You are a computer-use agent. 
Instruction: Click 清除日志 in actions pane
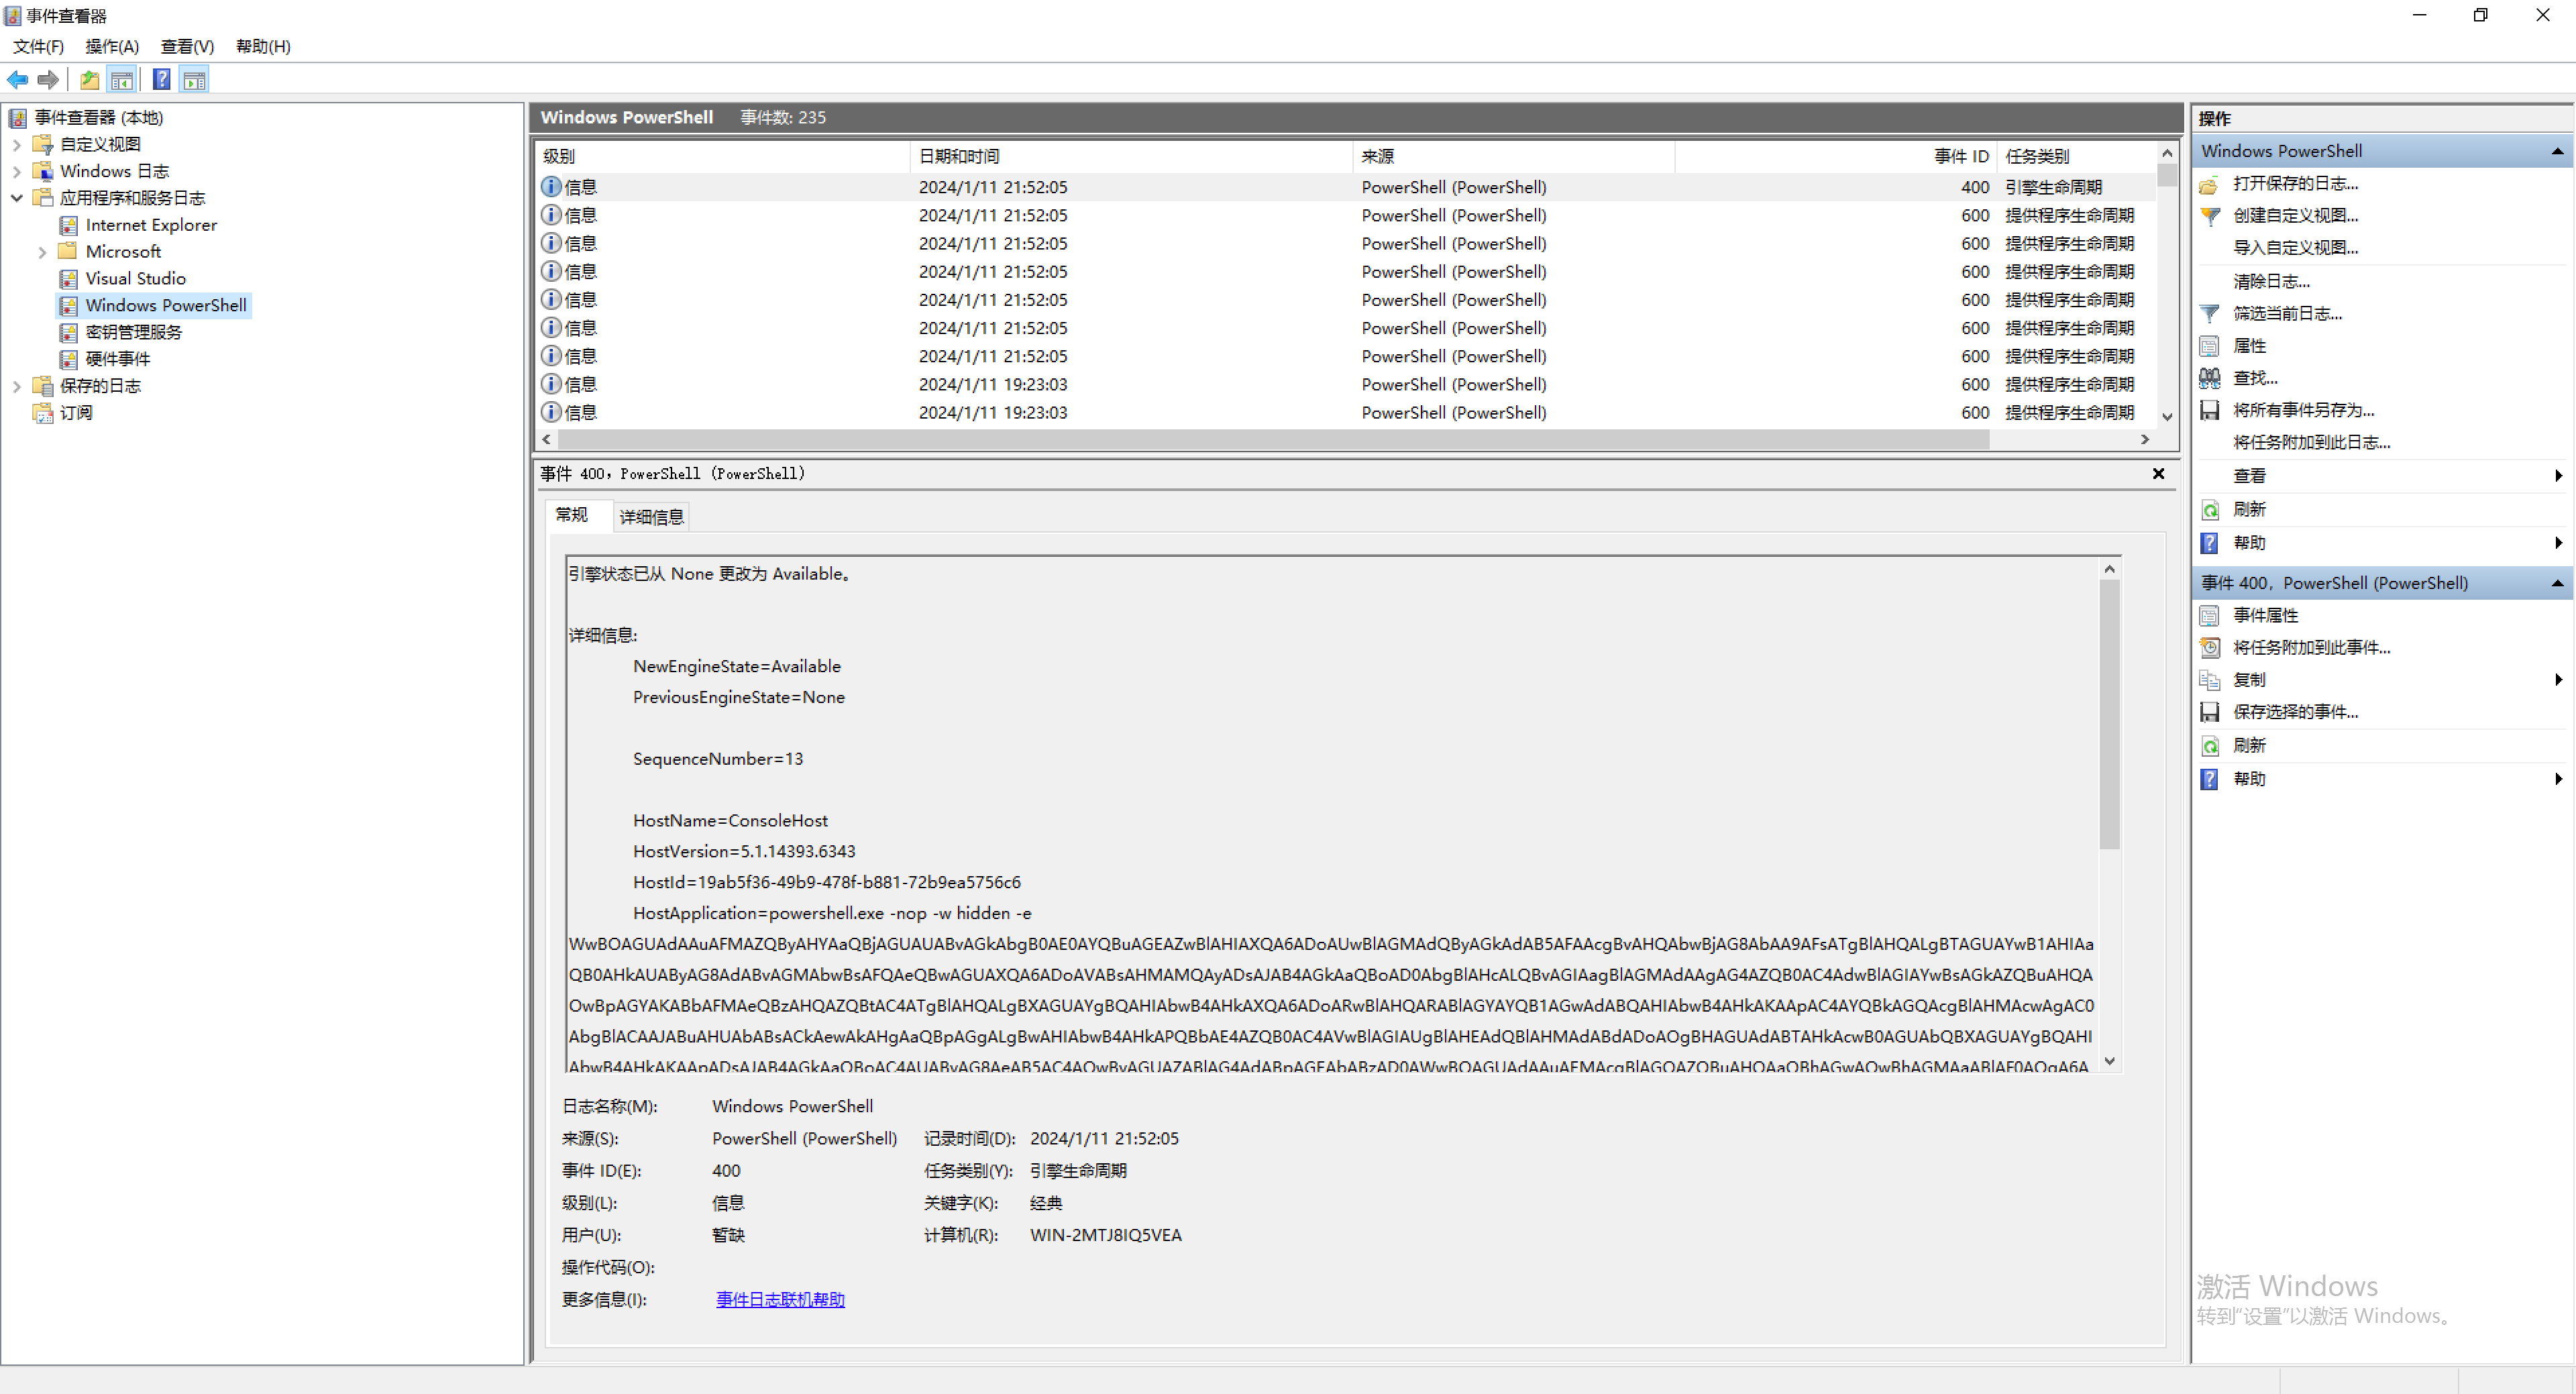(2271, 282)
